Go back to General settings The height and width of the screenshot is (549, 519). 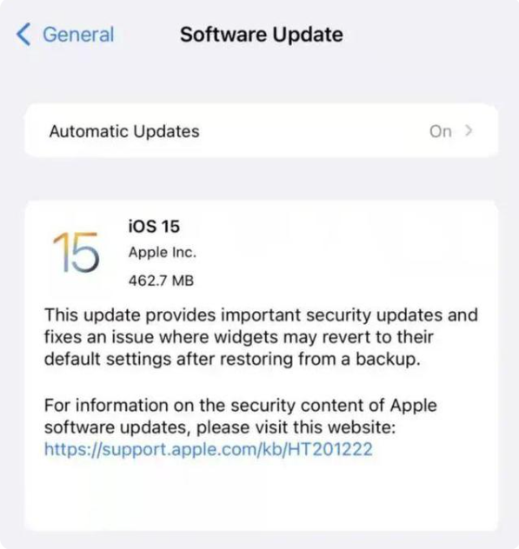(x=65, y=35)
